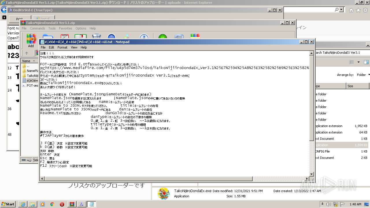This screenshot has width=370, height=208.
Task: Click Print button in font viewer
Action: click(19, 19)
